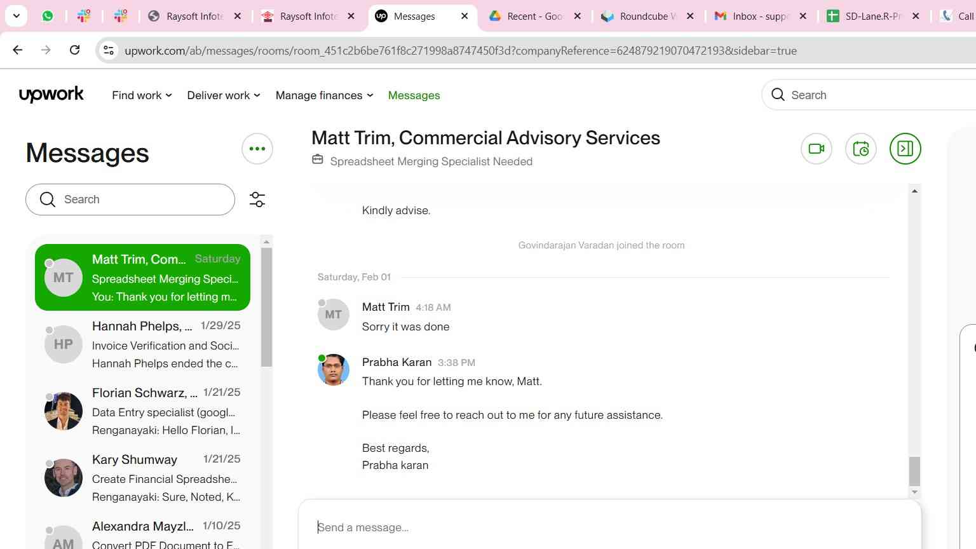This screenshot has height=549, width=976.
Task: Click Matt Trim's MT avatar in chat
Action: 334,315
